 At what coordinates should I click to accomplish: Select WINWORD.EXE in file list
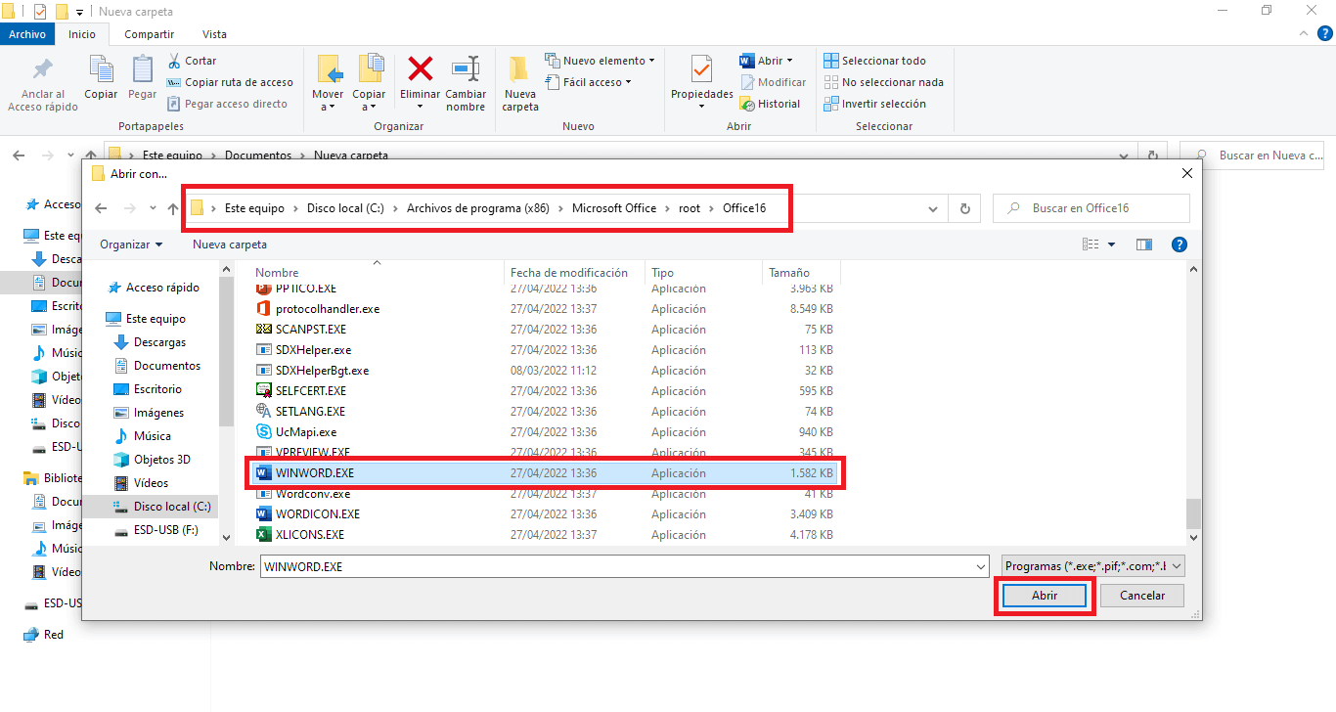(x=544, y=473)
